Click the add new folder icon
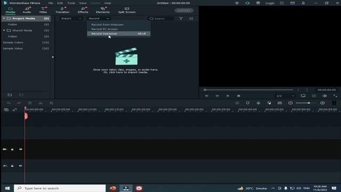This screenshot has width=341, height=192. pos(10,95)
